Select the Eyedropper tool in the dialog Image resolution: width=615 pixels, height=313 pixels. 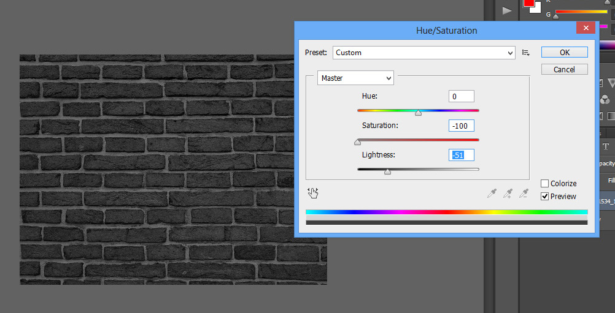[492, 194]
